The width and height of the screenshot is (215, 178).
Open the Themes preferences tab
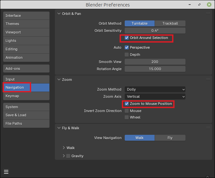(x=26, y=24)
